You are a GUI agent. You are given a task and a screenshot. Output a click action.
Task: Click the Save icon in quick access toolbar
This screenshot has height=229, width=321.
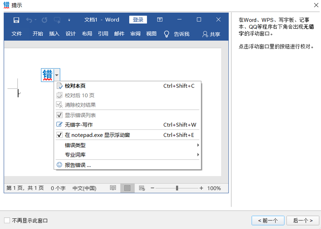16,20
